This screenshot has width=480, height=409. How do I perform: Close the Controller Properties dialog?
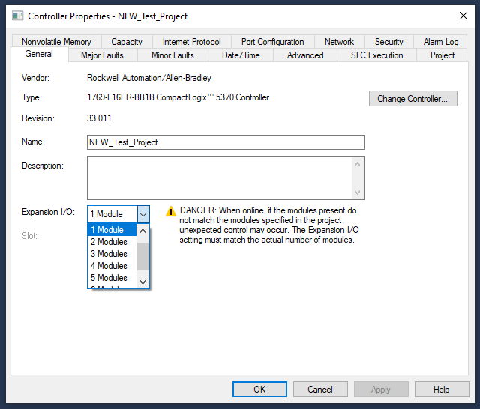coord(463,16)
